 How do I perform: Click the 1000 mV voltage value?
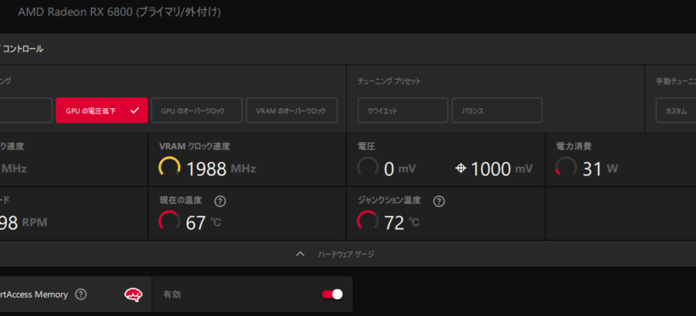[501, 169]
